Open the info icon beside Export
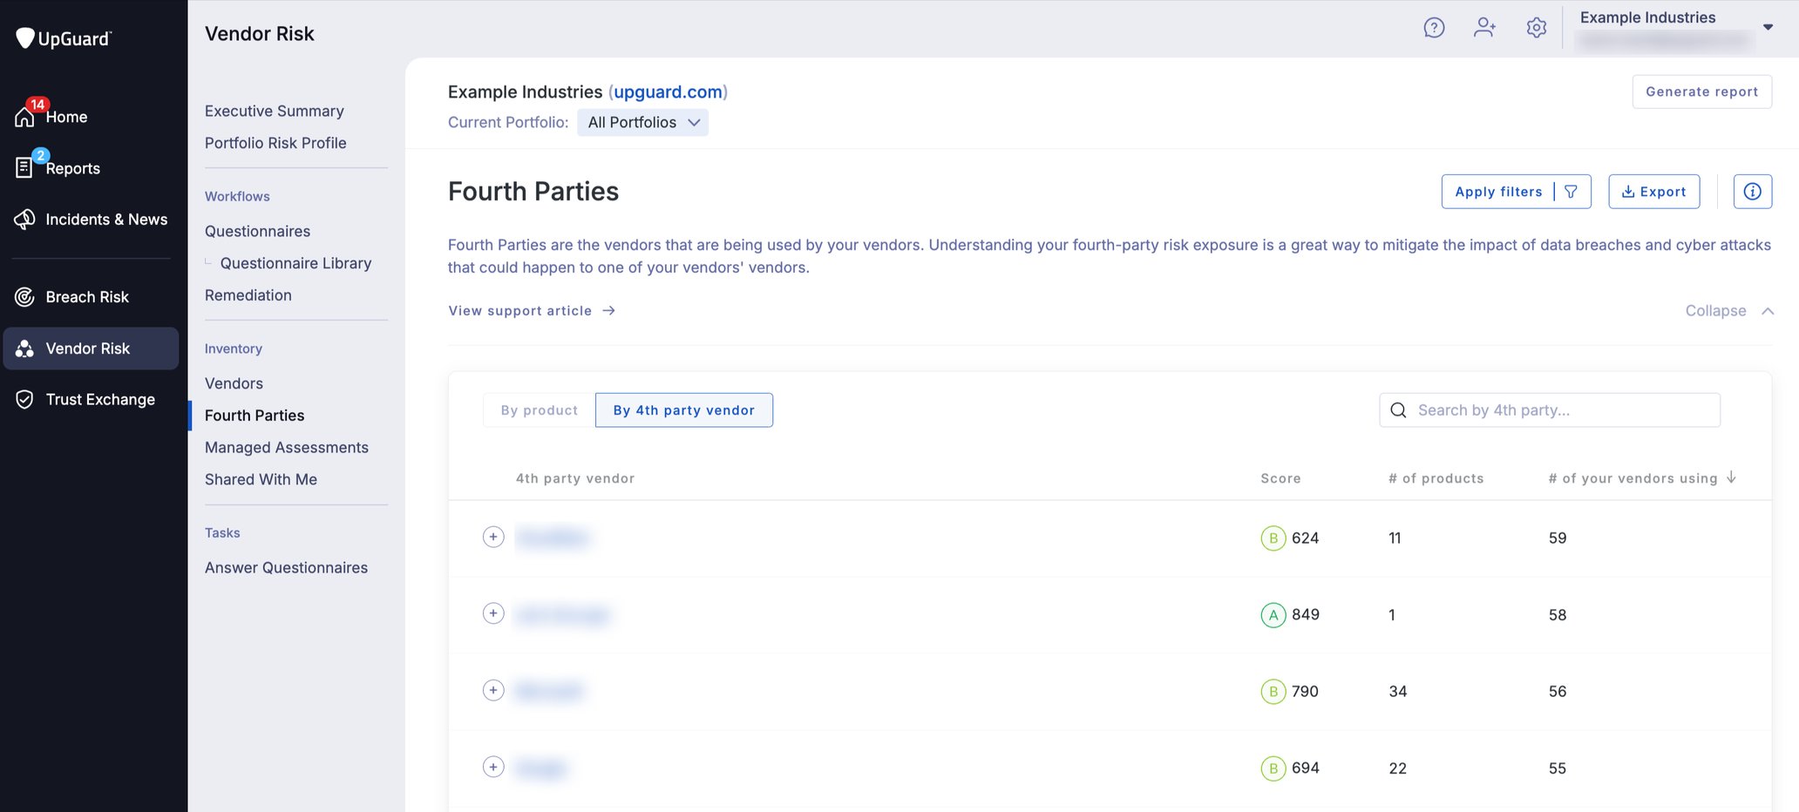The height and width of the screenshot is (812, 1799). tap(1752, 191)
